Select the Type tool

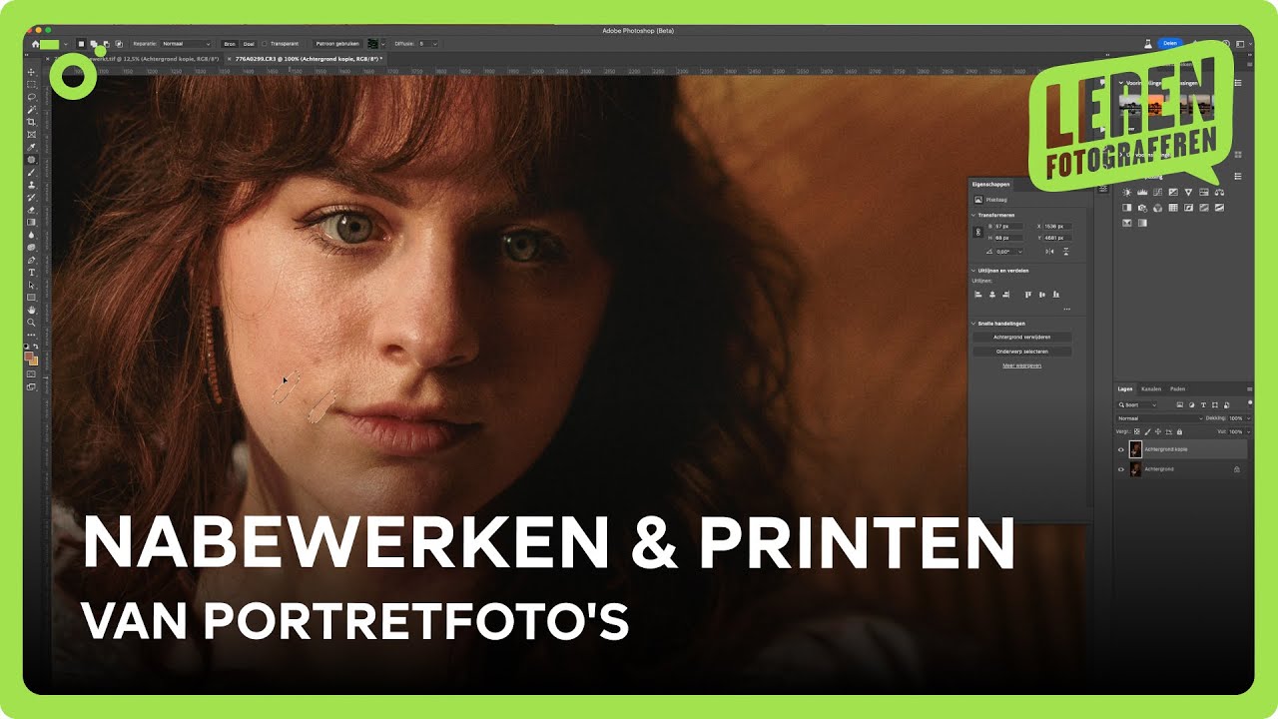[31, 272]
